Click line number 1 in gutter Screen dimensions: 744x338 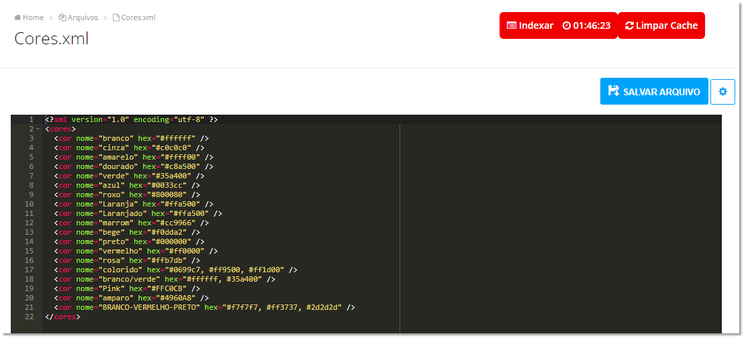(31, 119)
